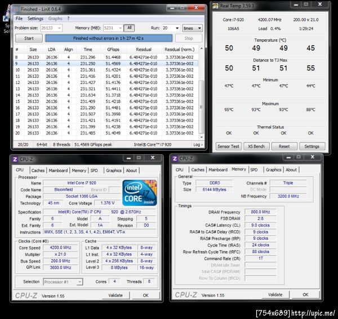Switch to SPD tab in left CPU-Z
This screenshot has height=319, width=338.
tap(94, 170)
